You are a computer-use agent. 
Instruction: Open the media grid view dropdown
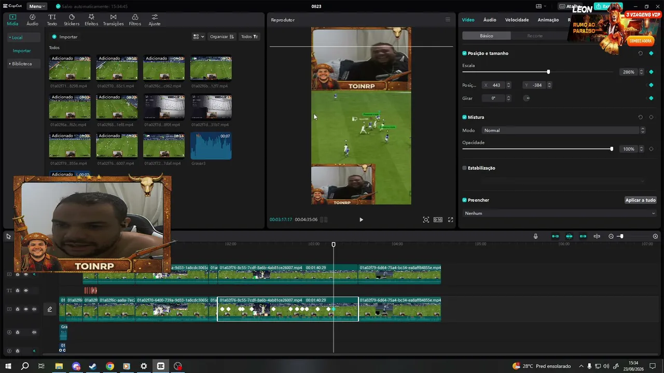(x=198, y=37)
